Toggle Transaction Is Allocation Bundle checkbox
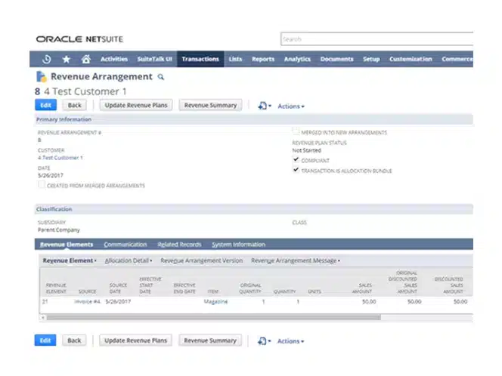Viewport: 502px width, 376px height. 296,171
